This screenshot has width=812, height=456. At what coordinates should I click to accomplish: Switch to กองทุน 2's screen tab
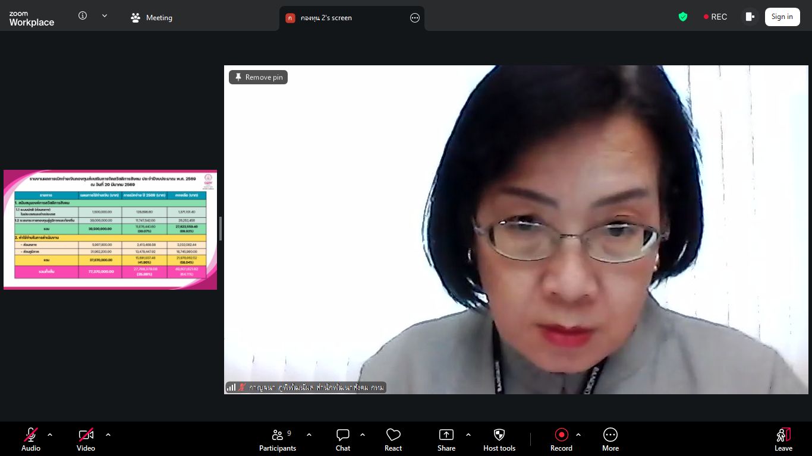click(x=326, y=18)
